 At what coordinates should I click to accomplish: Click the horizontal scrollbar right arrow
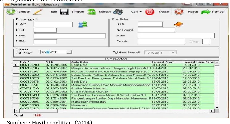(x=212, y=111)
